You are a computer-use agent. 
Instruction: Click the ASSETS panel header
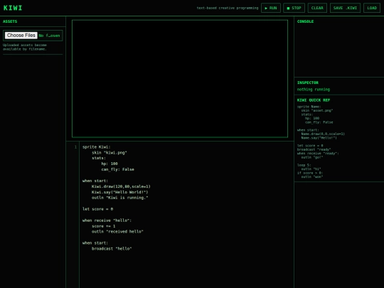tap(10, 21)
